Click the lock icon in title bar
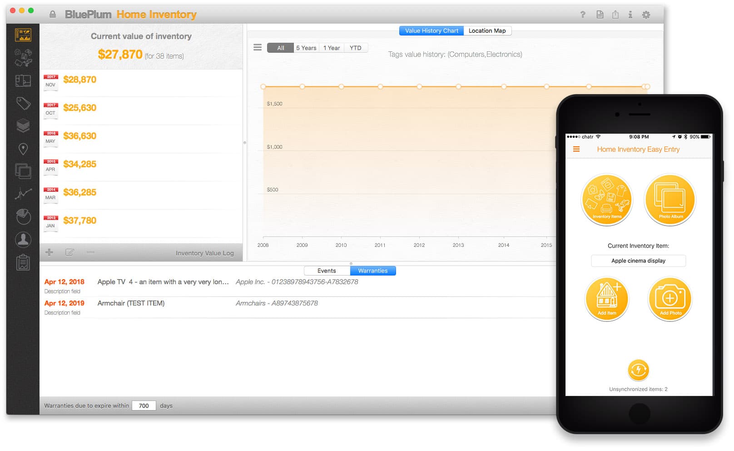734x451 pixels. pos(53,14)
